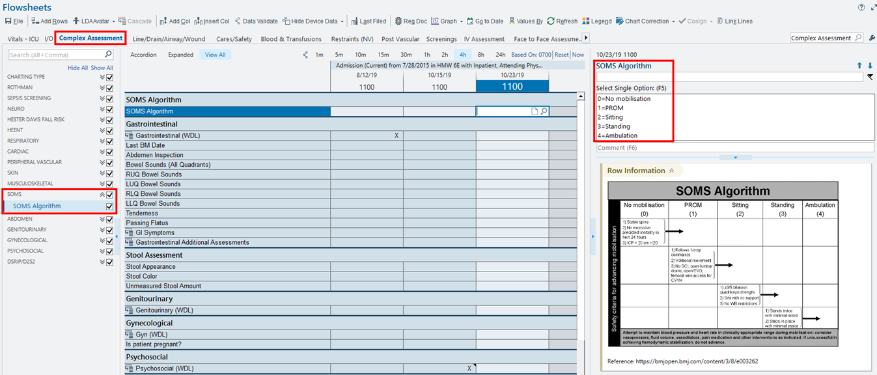Click the Data Validate icon
The height and width of the screenshot is (375, 877).
click(238, 21)
